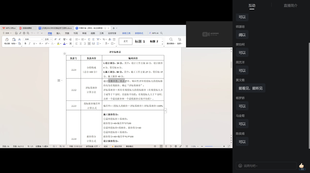Click the Format Painter (格式刷) icon
This screenshot has width=310, height=173.
point(7,40)
